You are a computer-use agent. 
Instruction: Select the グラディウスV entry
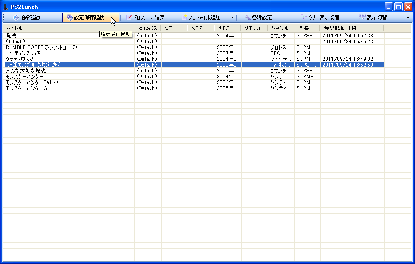click(x=19, y=59)
